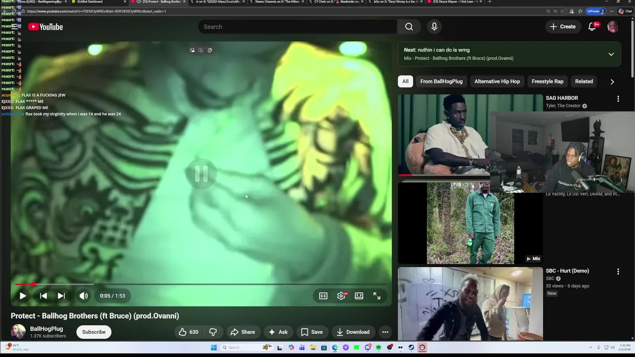Toggle theater mode view
The height and width of the screenshot is (357, 635).
click(x=359, y=296)
